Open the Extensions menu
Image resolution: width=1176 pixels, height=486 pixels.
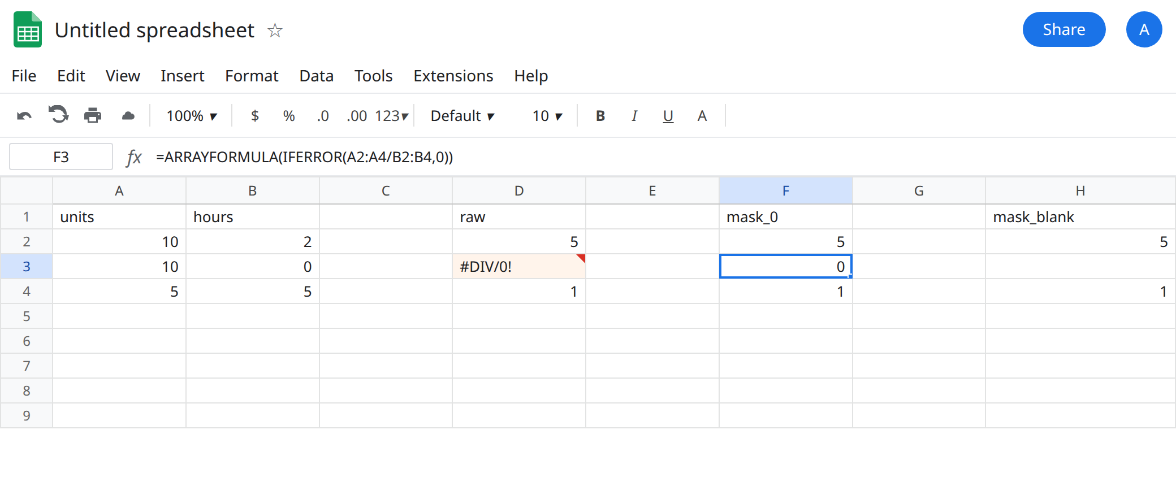(x=453, y=76)
